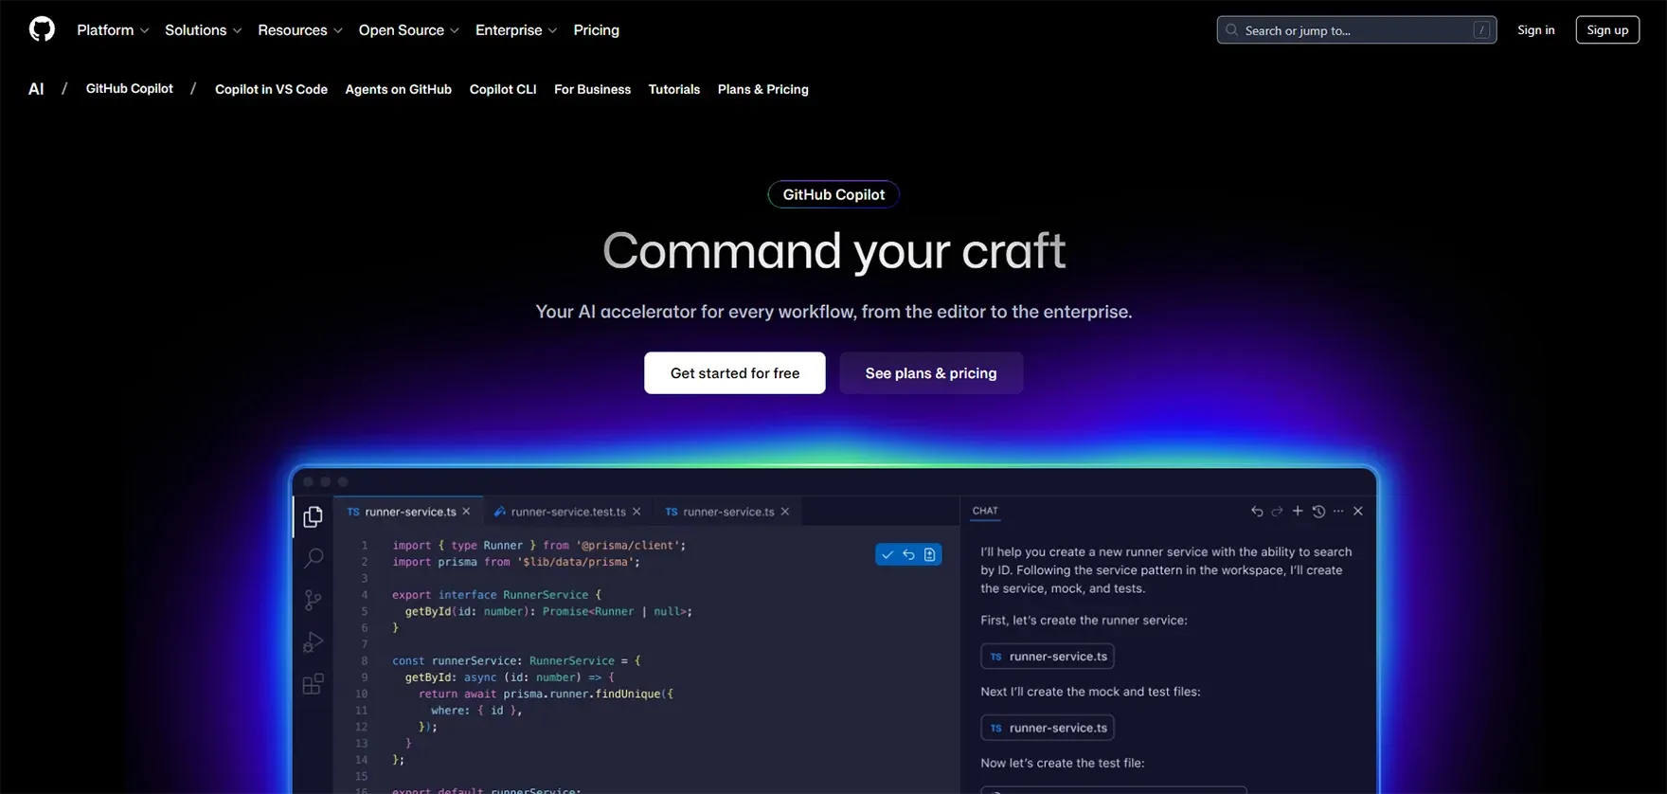Open runner-service.ts chip under 'First, let's create'
Image resolution: width=1667 pixels, height=794 pixels.
click(x=1048, y=656)
